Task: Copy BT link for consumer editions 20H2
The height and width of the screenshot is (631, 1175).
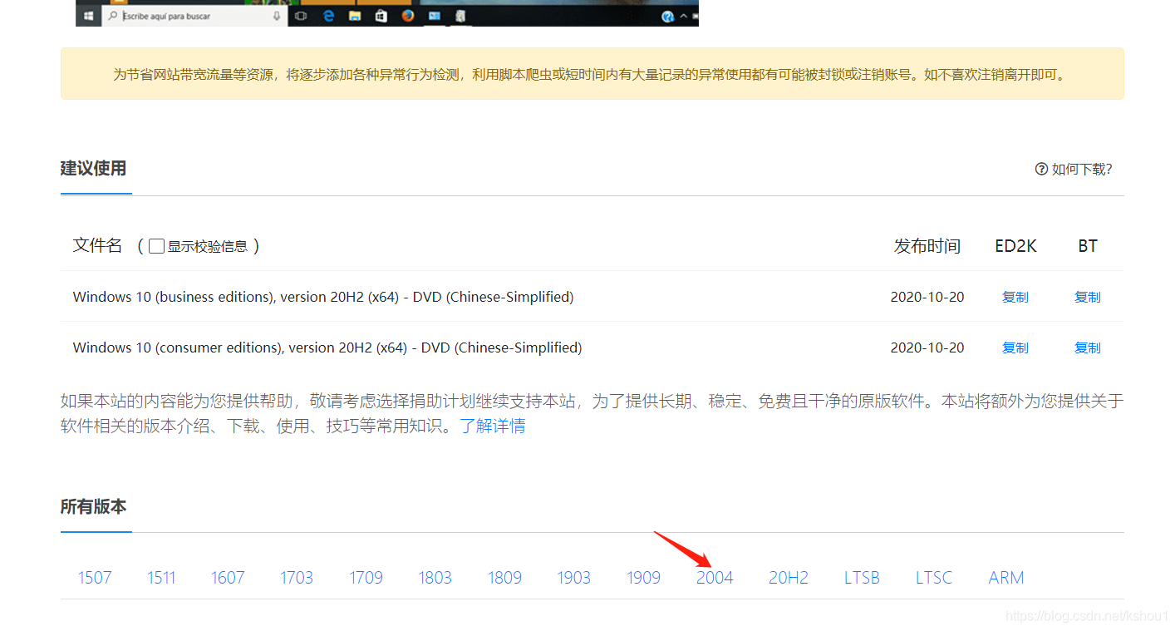Action: [1087, 348]
